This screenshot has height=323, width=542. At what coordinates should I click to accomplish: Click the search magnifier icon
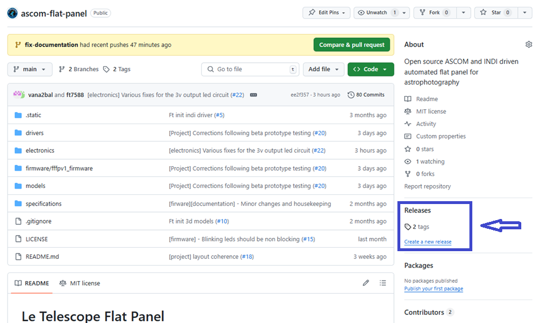pyautogui.click(x=210, y=69)
